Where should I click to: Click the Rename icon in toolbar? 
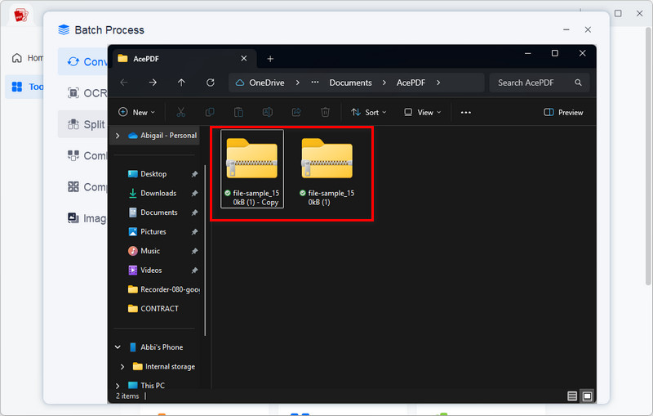click(268, 112)
